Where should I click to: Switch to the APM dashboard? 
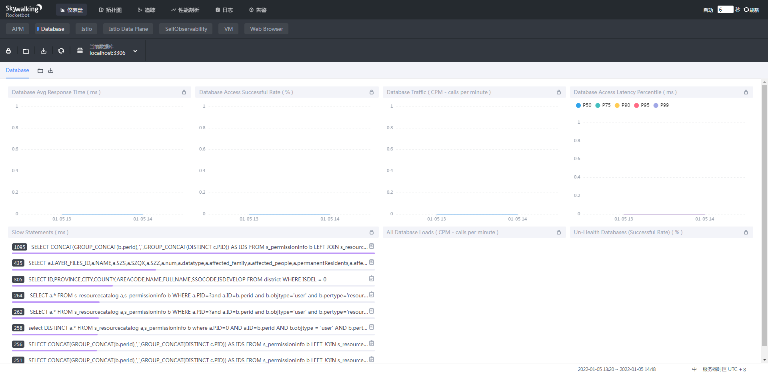coord(18,29)
